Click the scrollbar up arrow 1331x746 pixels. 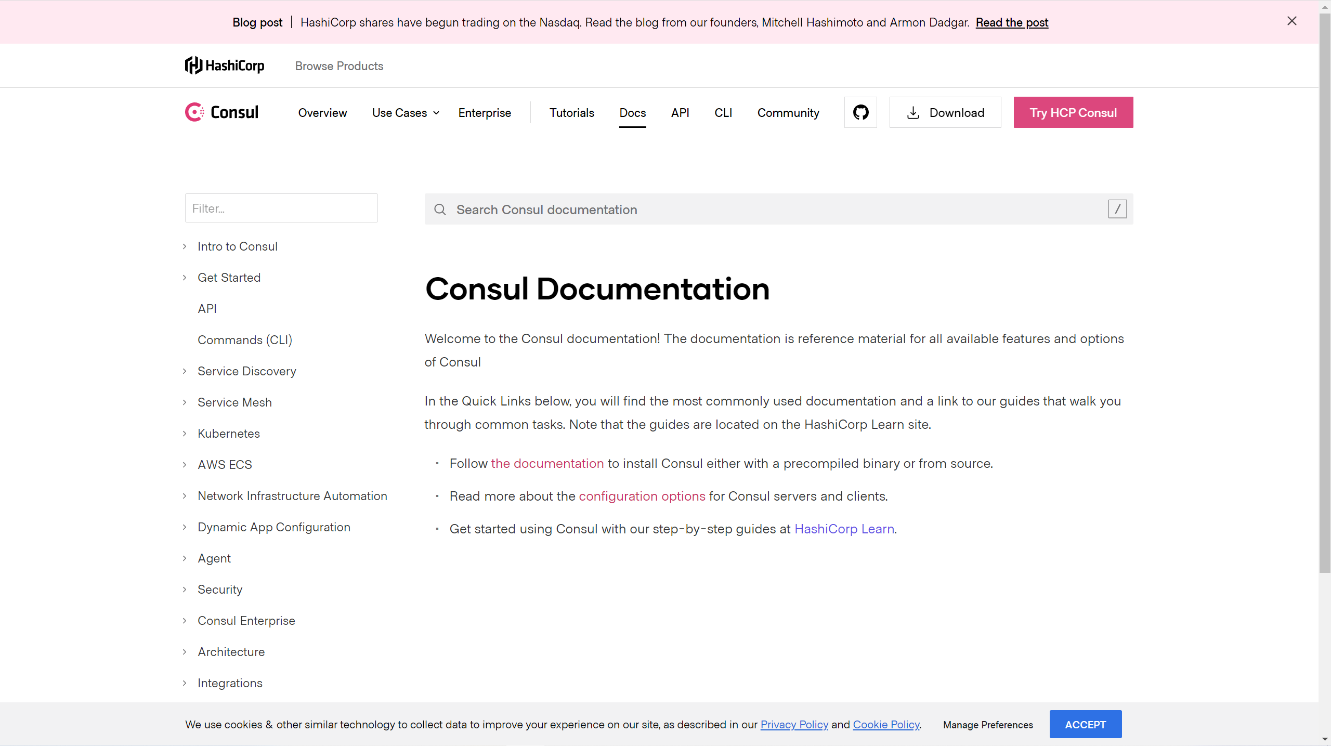1325,6
